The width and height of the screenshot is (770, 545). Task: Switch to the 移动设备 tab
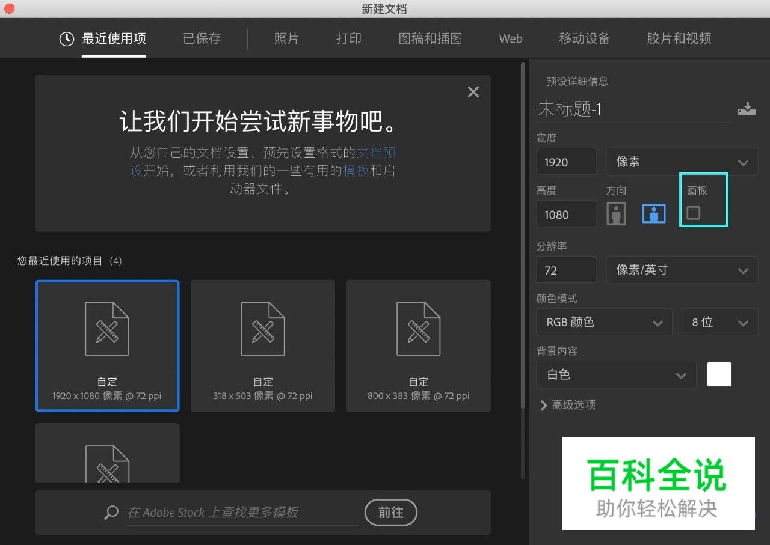(584, 39)
